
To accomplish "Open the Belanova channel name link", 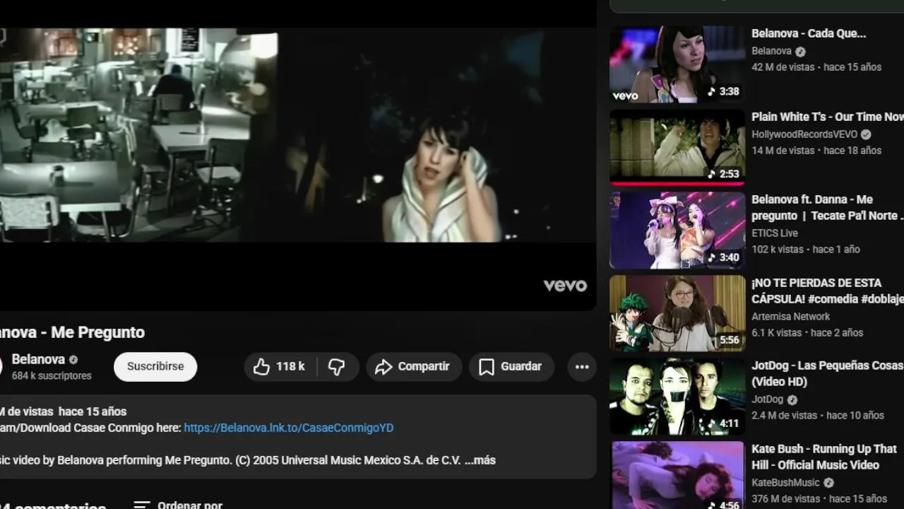I will [x=38, y=359].
